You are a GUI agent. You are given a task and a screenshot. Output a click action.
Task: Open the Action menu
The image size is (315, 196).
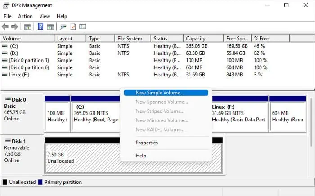[25, 16]
